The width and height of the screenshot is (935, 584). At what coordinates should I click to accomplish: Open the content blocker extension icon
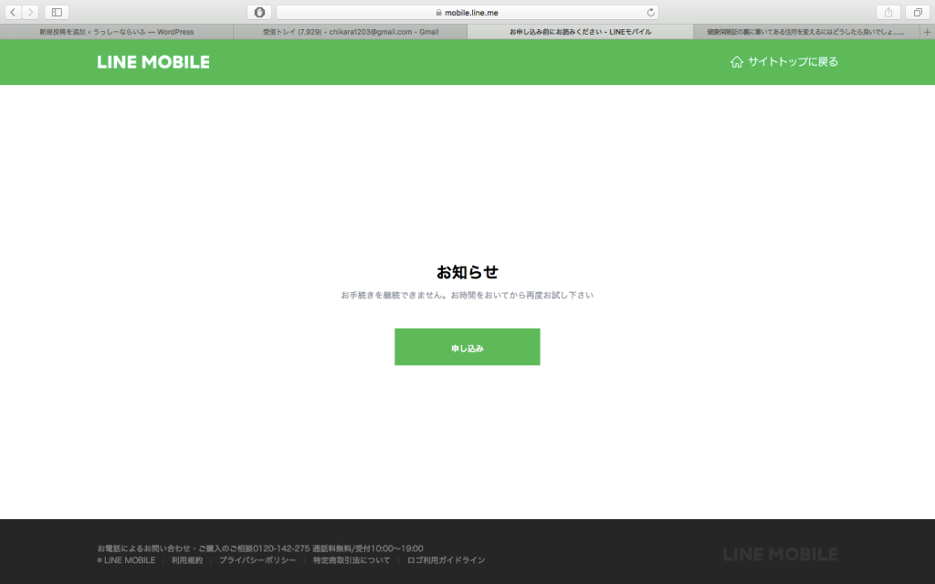tap(259, 12)
